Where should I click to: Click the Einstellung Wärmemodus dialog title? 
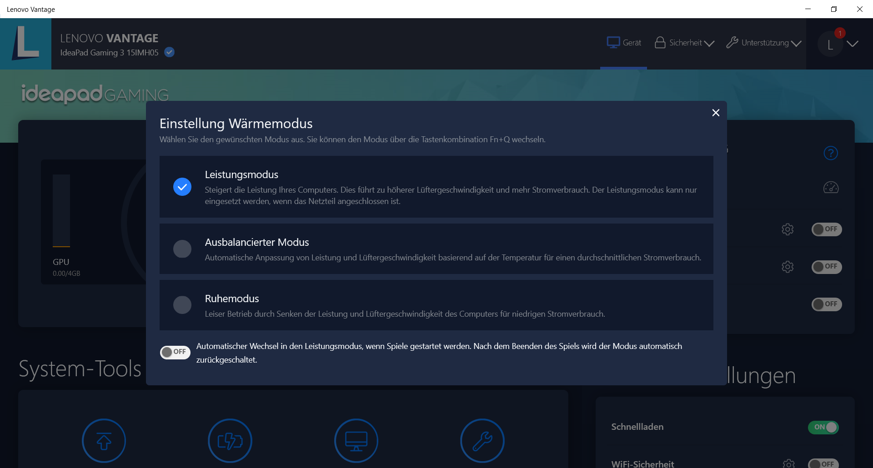point(236,124)
